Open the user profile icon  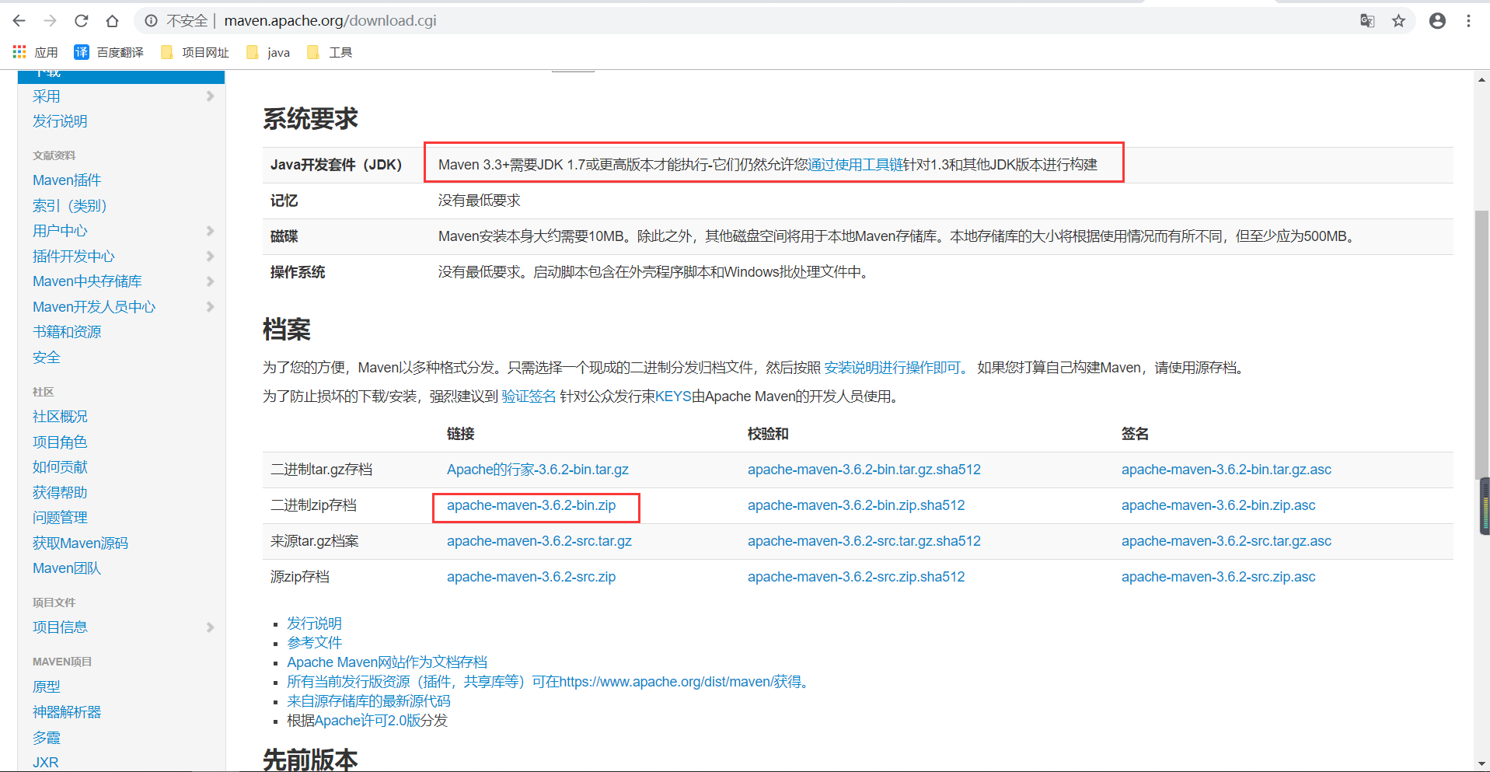click(x=1437, y=21)
